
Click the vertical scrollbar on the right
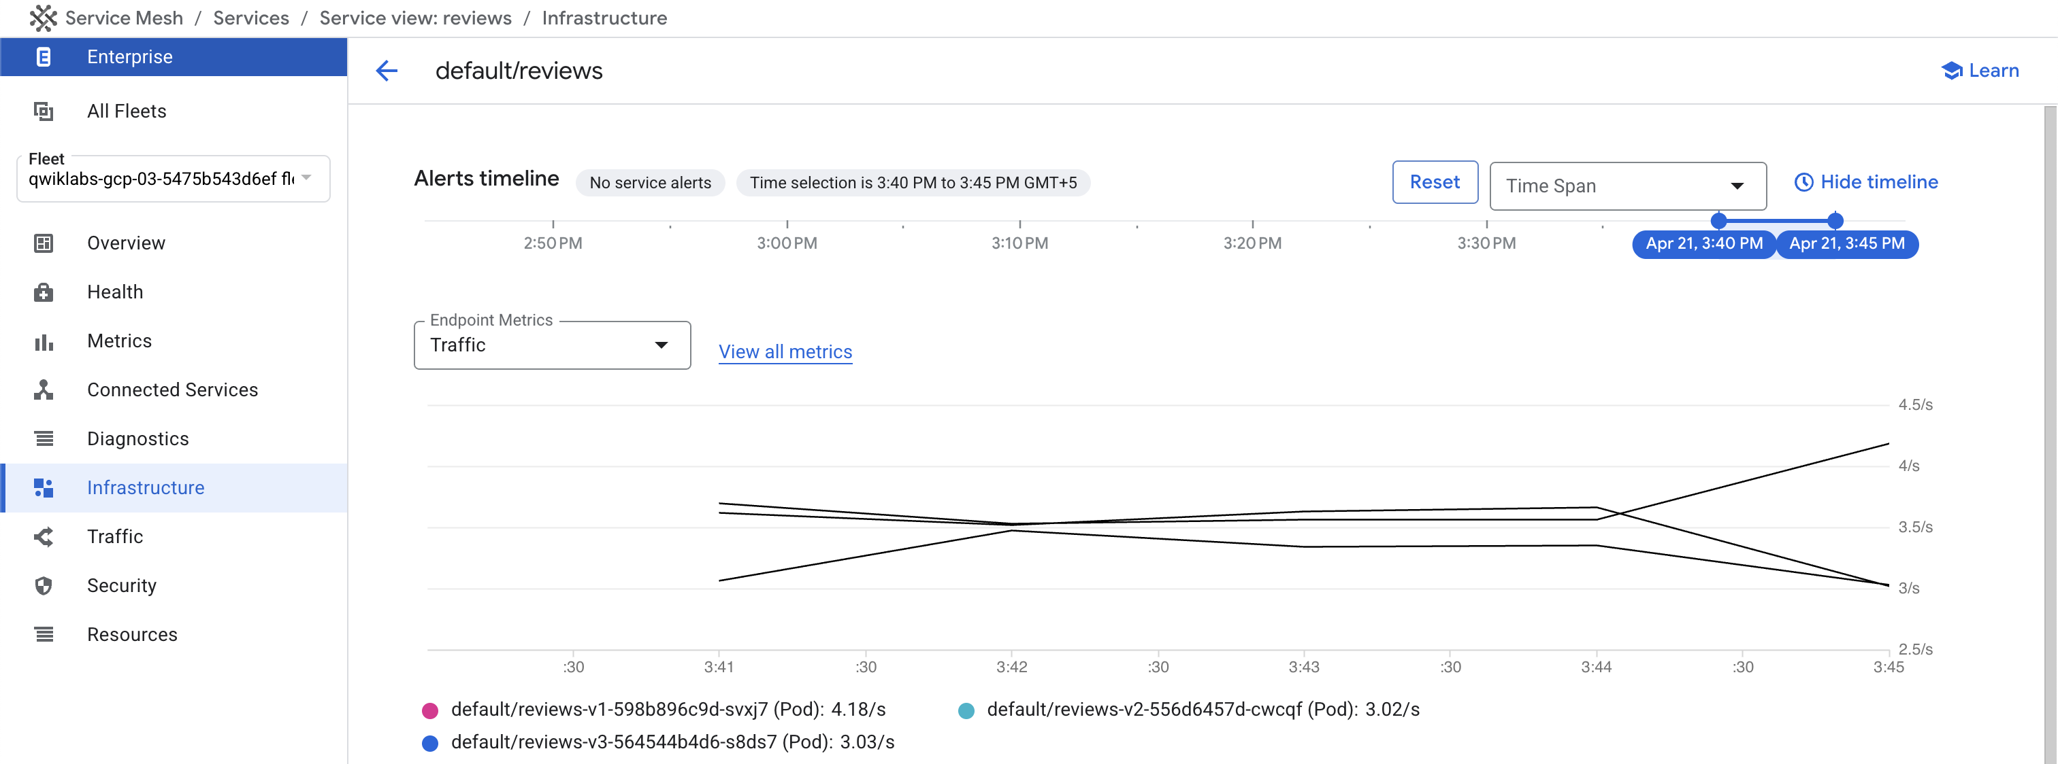2050,434
